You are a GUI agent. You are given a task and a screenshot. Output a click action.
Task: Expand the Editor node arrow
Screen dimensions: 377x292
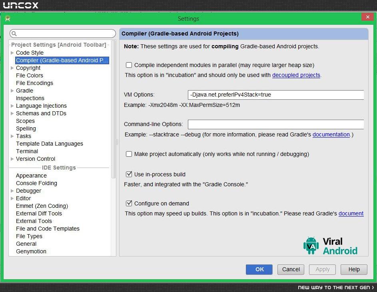12,198
